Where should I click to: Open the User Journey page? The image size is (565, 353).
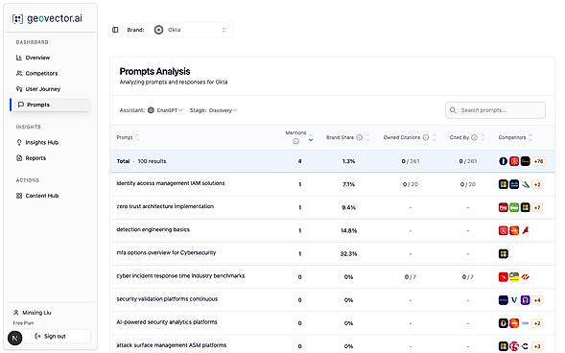point(43,89)
